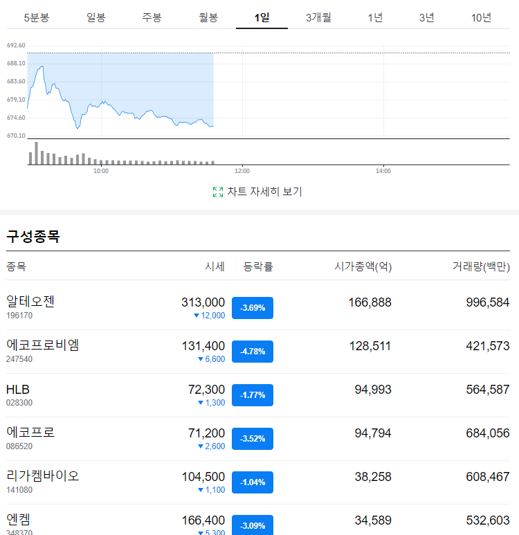This screenshot has height=535, width=519.
Task: Click the 996,584 volume value
Action: tap(488, 302)
